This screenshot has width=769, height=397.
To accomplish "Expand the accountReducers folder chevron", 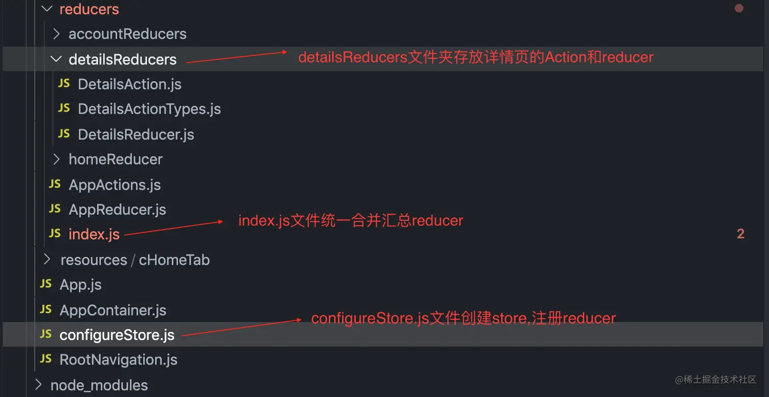I will 56,34.
